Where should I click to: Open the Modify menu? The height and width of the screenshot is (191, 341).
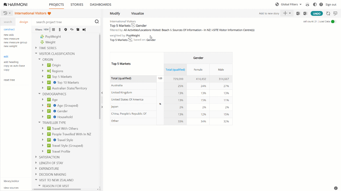pyautogui.click(x=115, y=13)
